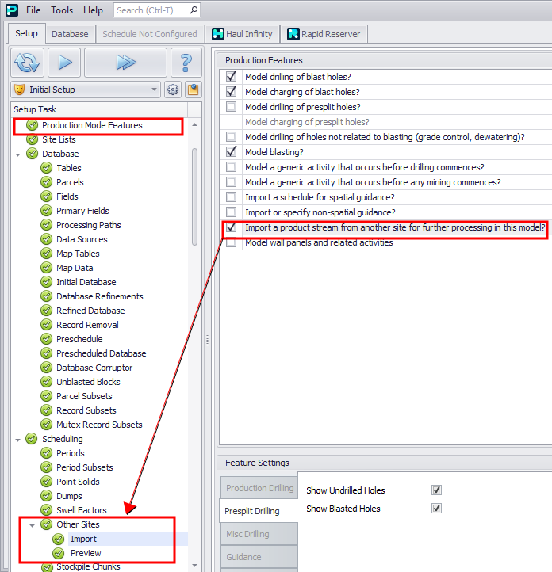Open help with the question mark button
The image size is (552, 572).
coord(186,63)
